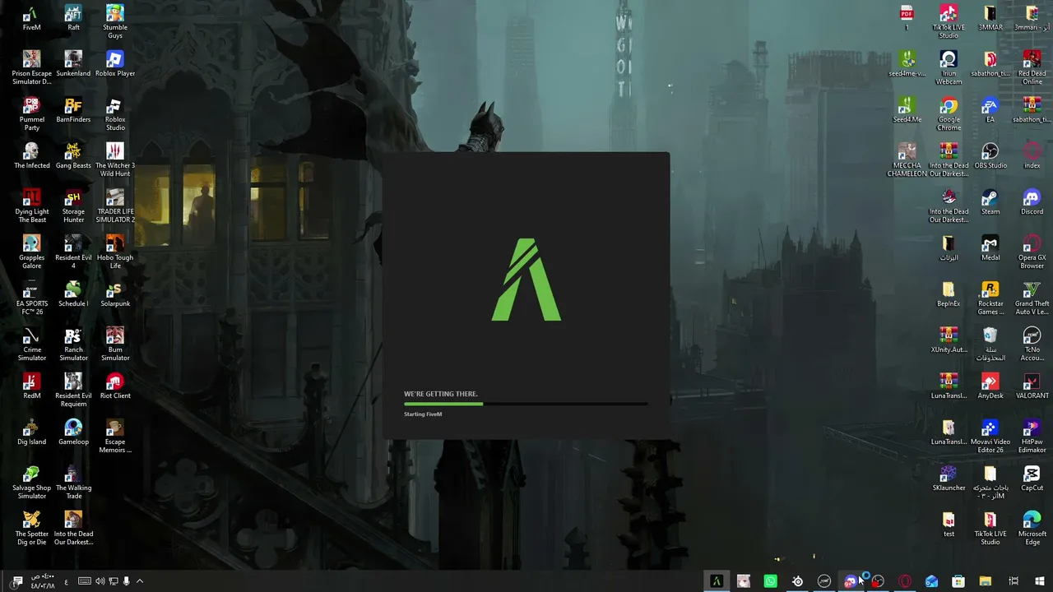Viewport: 1053px width, 592px height.
Task: Select the Crime Simulator shortcut
Action: click(31, 345)
